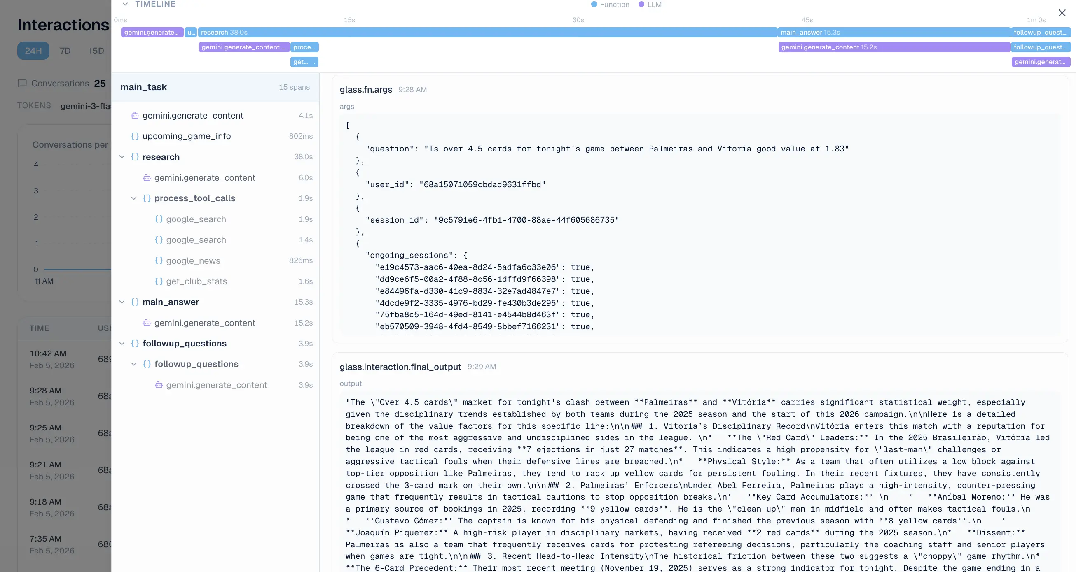Click the {} icon beside get_club_stats
Image resolution: width=1076 pixels, height=572 pixels.
pos(158,281)
